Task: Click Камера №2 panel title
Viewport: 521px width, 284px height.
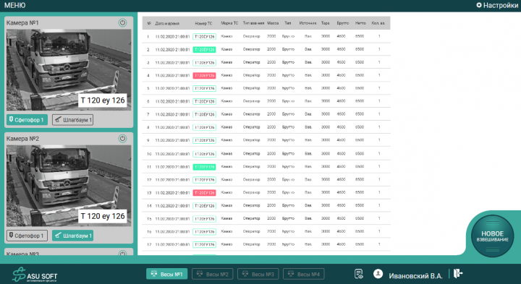Action: point(22,139)
